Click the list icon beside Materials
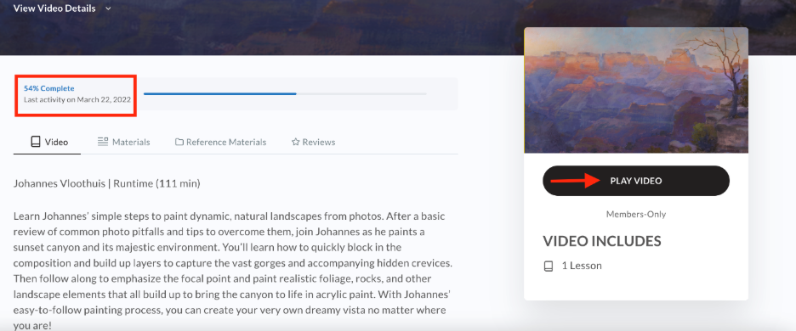Viewport: 796px width, 331px height. click(103, 142)
